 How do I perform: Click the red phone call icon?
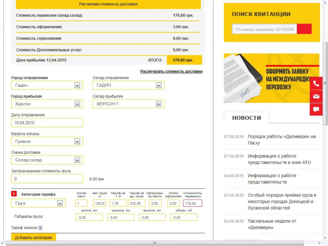pos(316,84)
